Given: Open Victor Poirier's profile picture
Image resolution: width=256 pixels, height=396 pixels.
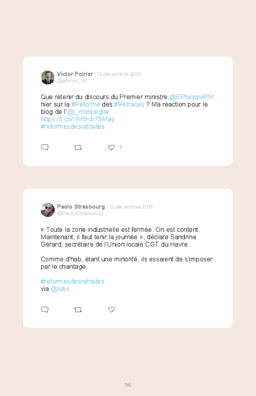Looking at the screenshot, I should tap(48, 77).
